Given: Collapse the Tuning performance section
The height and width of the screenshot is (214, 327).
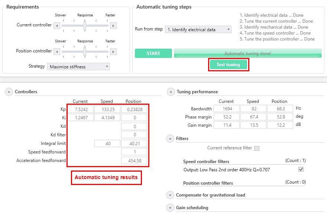Looking at the screenshot, I should point(171,92).
